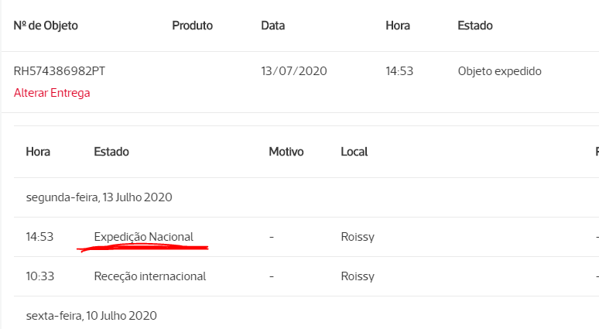This screenshot has width=599, height=329.
Task: Click the Data column header
Action: [272, 26]
